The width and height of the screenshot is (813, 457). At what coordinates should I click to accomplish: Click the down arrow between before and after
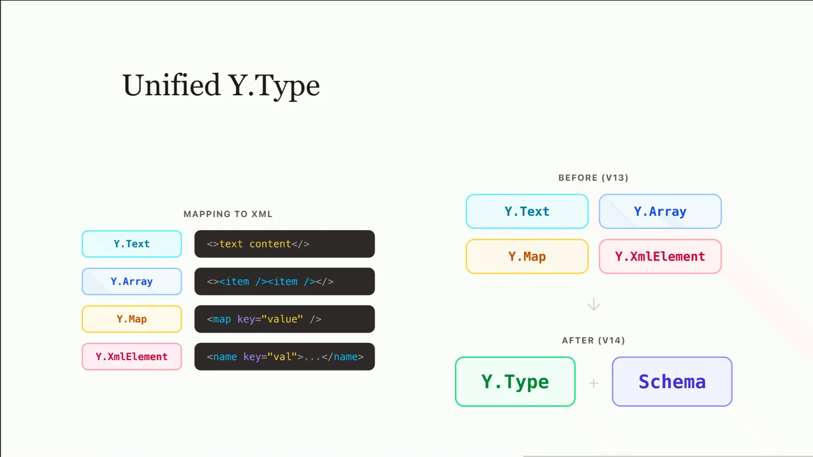[594, 304]
